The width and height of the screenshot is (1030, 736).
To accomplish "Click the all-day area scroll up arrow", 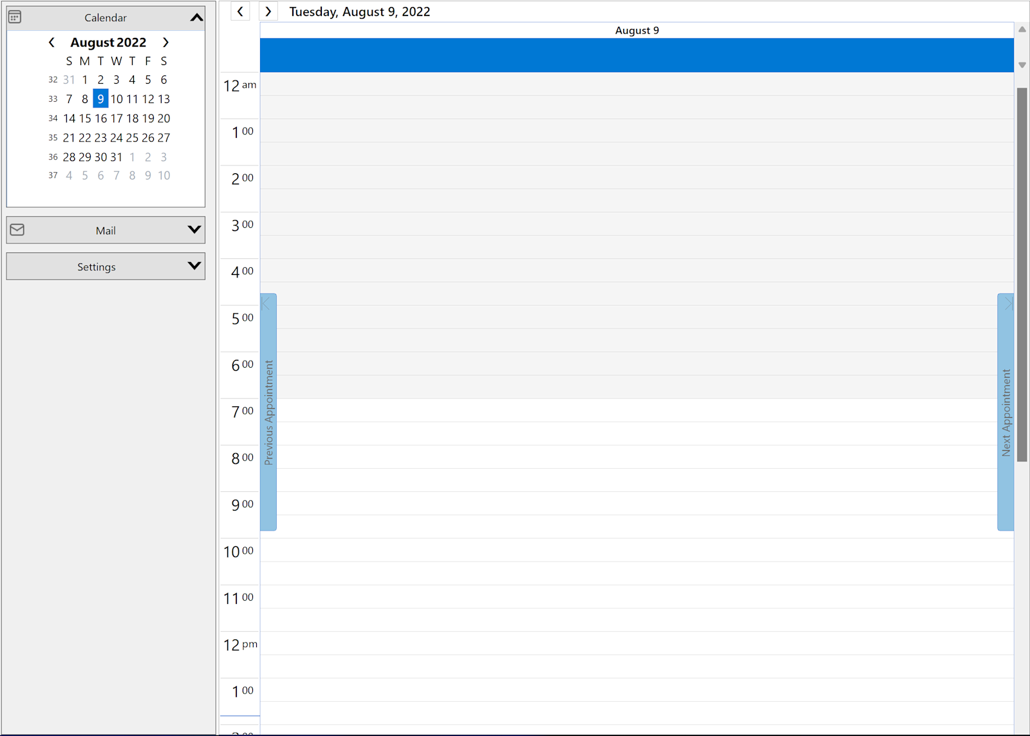I will [1022, 30].
